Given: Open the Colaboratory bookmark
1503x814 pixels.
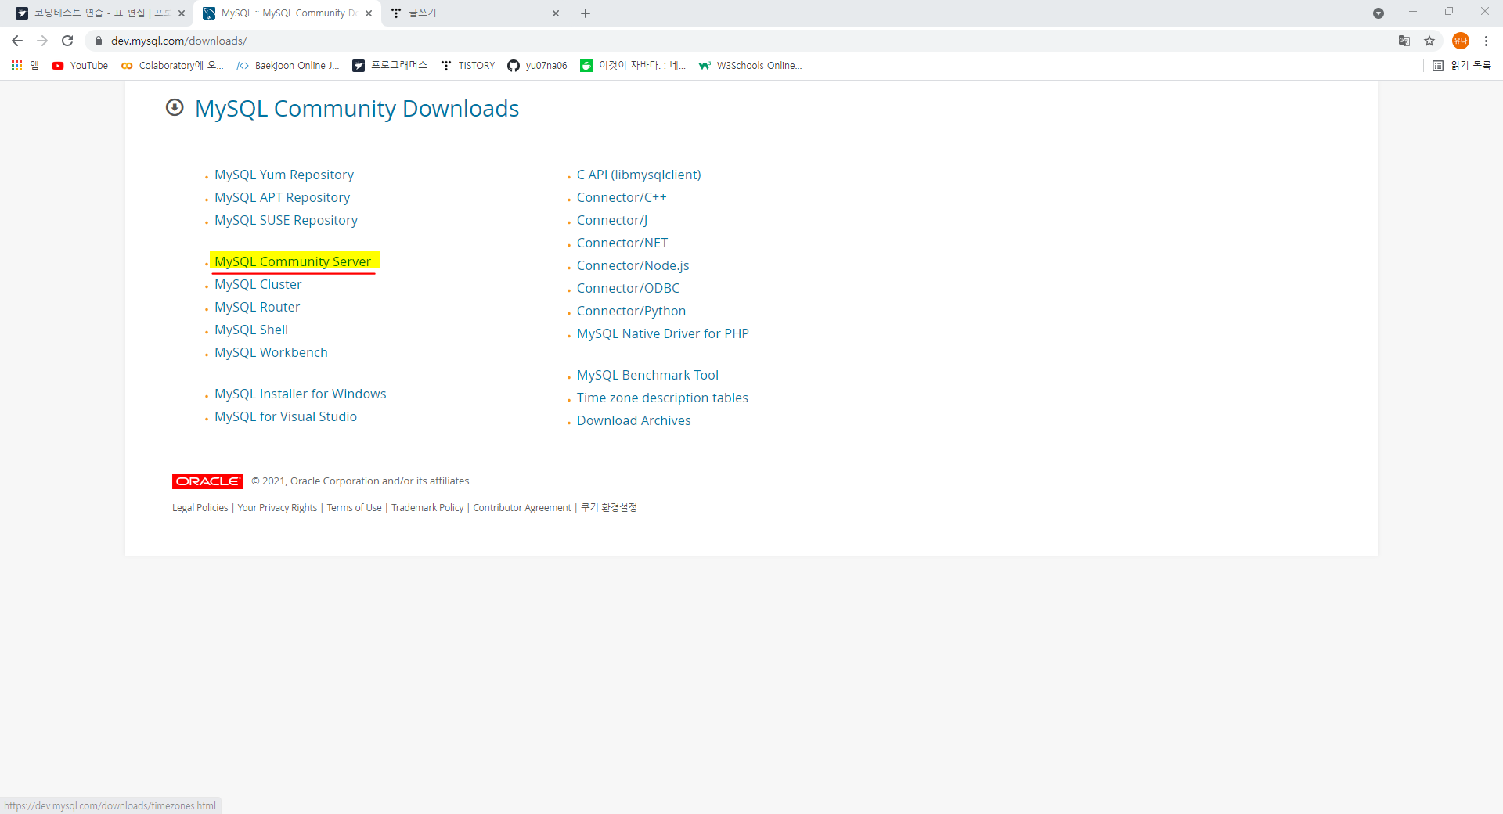Looking at the screenshot, I should tap(172, 66).
